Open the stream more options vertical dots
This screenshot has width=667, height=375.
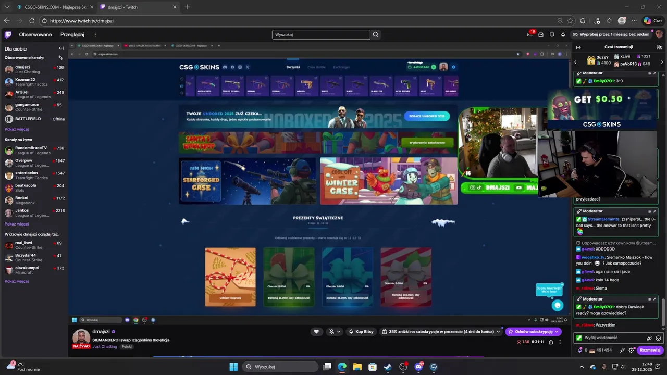coord(560,342)
